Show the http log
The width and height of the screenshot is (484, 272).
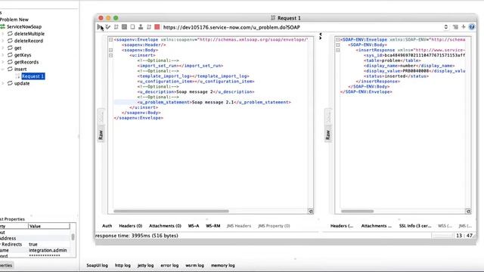[x=123, y=265]
